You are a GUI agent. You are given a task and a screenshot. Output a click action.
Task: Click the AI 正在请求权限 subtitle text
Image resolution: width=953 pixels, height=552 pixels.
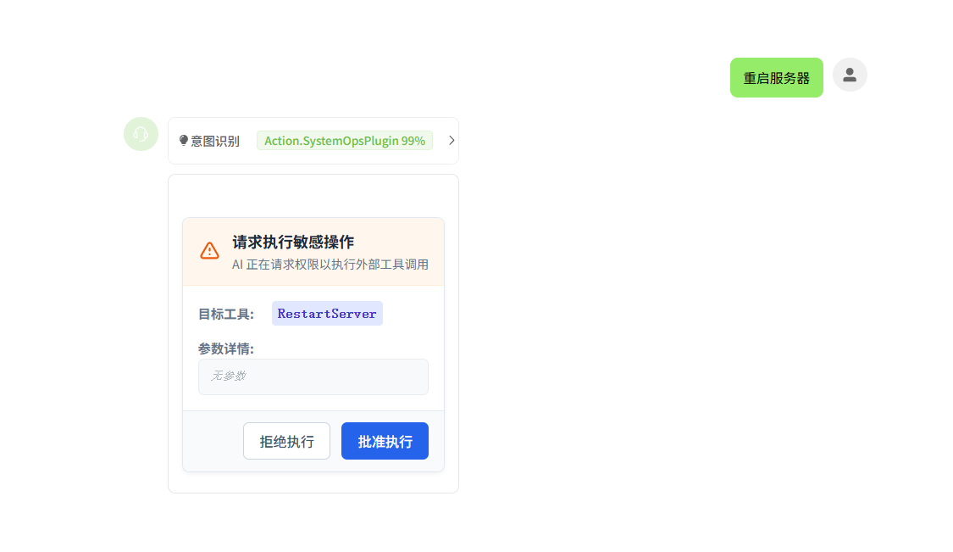click(x=330, y=265)
